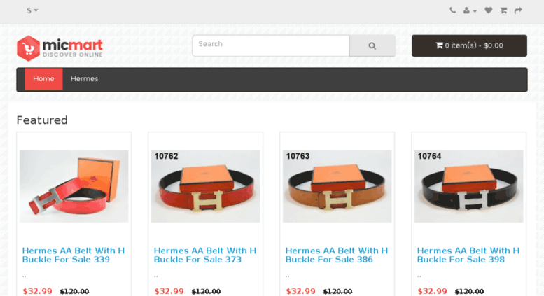Click the red belt with silver buckle image

coord(74,186)
